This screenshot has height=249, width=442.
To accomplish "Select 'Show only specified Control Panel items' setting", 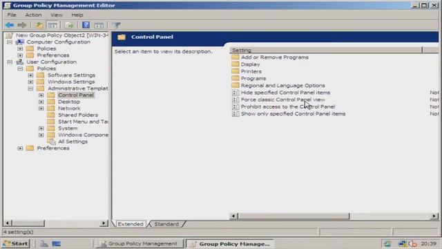I will point(293,113).
